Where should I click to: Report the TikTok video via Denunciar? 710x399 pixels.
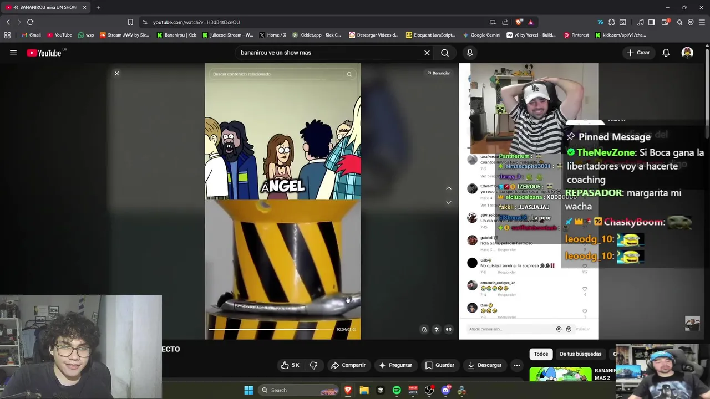click(x=439, y=73)
